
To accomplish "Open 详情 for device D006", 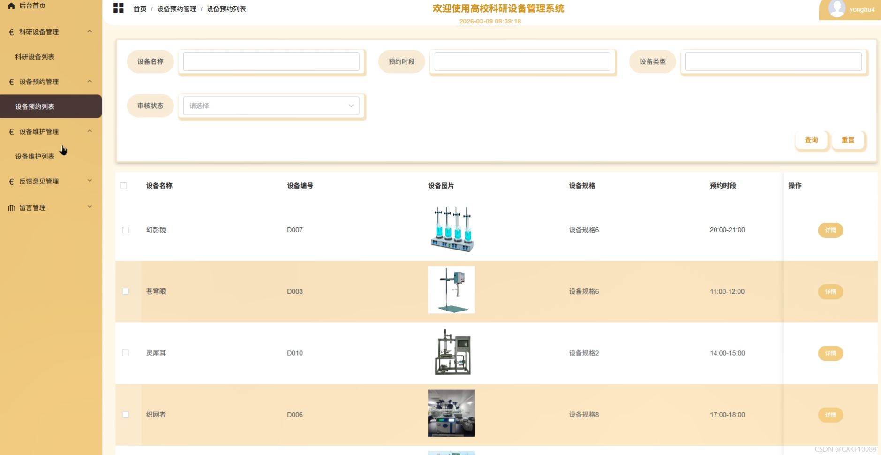I will tap(830, 415).
